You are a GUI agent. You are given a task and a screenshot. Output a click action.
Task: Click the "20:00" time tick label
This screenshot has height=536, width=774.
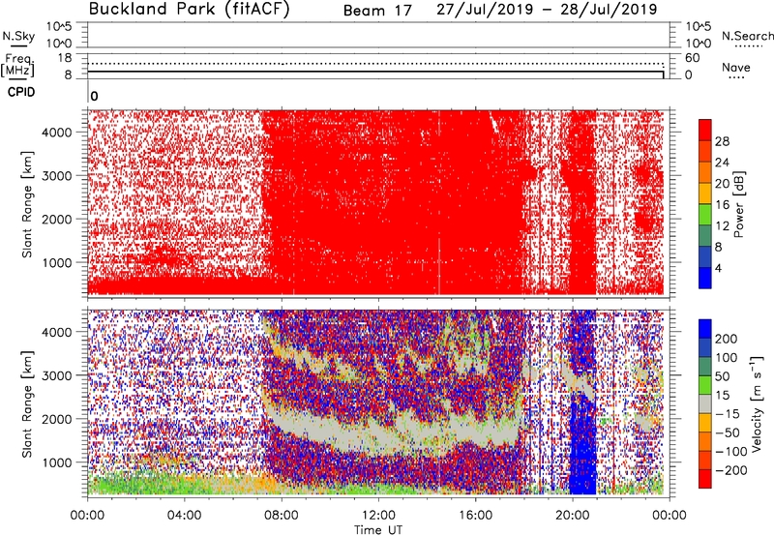pos(573,516)
